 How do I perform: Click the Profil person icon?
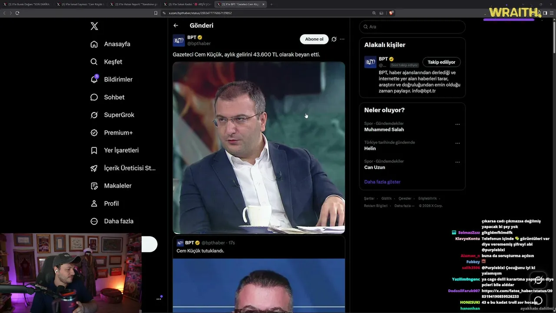click(94, 203)
